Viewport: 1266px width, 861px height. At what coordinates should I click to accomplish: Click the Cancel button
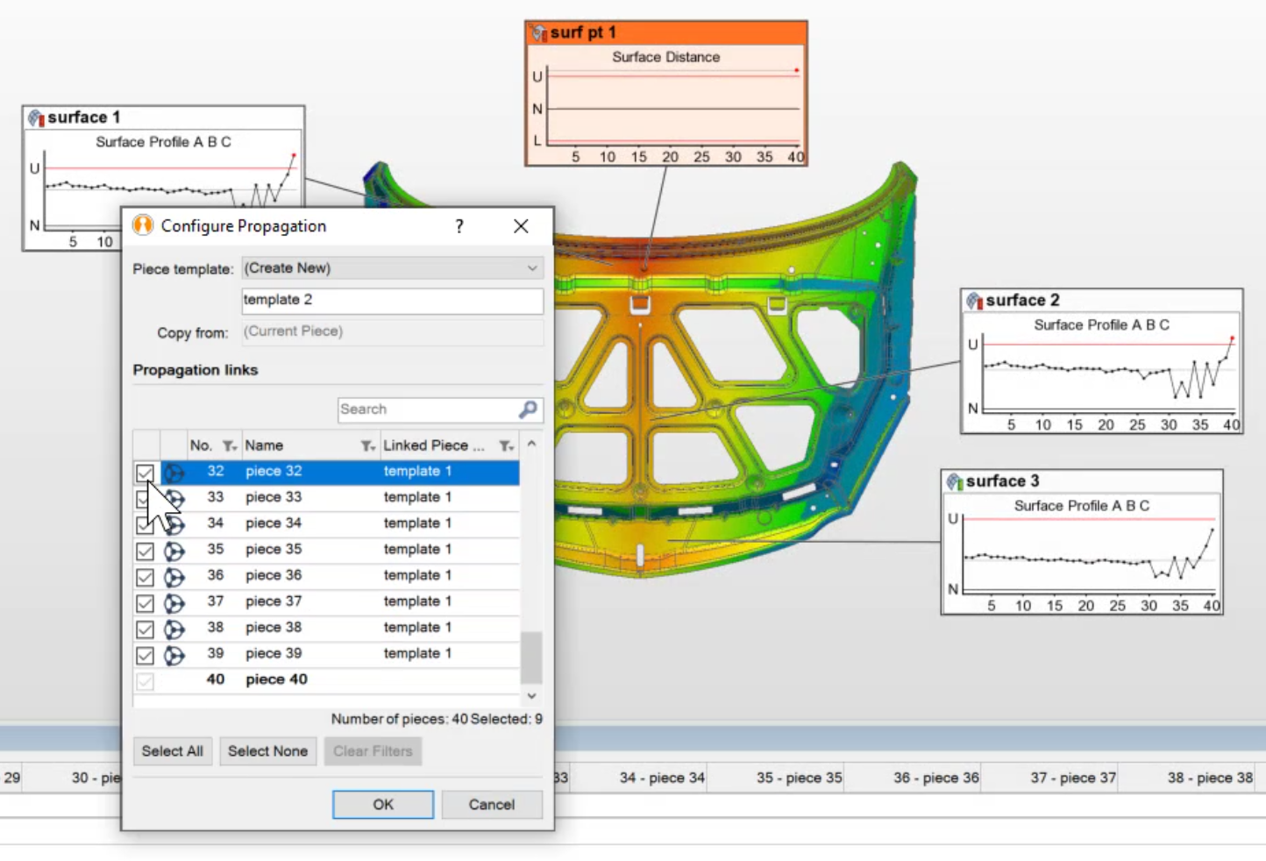[492, 805]
